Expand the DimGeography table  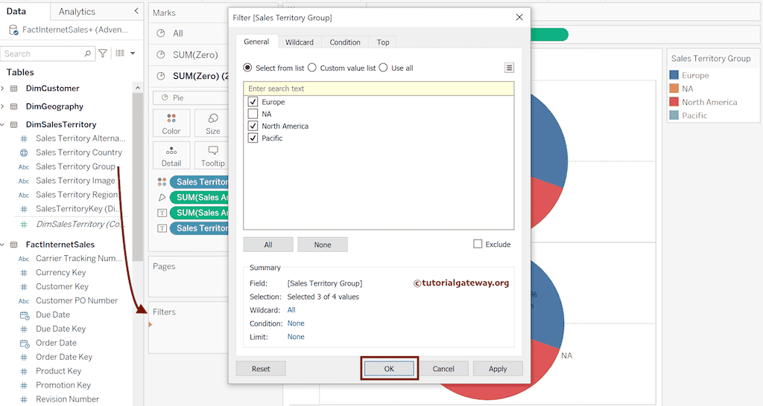click(2, 106)
